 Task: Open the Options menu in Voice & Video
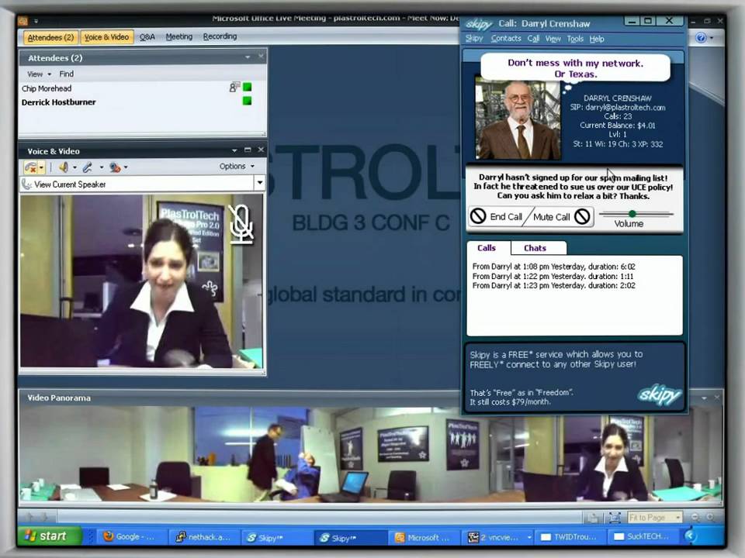237,166
